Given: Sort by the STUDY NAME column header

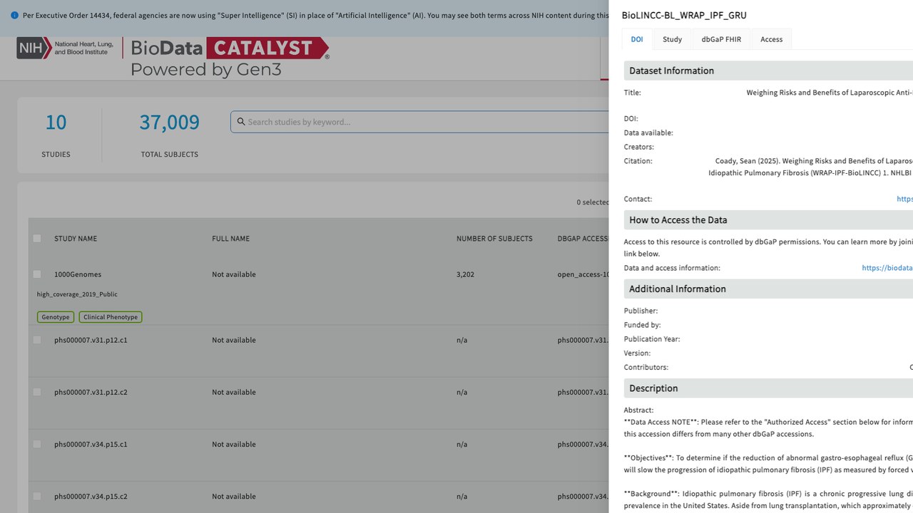Looking at the screenshot, I should coord(76,239).
